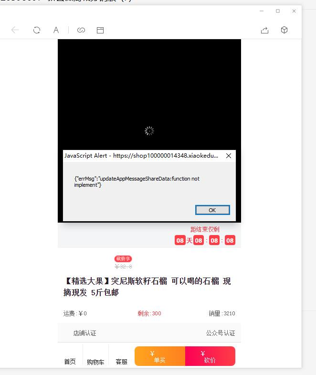Select the 公众号认证 label
Viewport: 316px width, 375px height.
pyautogui.click(x=221, y=333)
